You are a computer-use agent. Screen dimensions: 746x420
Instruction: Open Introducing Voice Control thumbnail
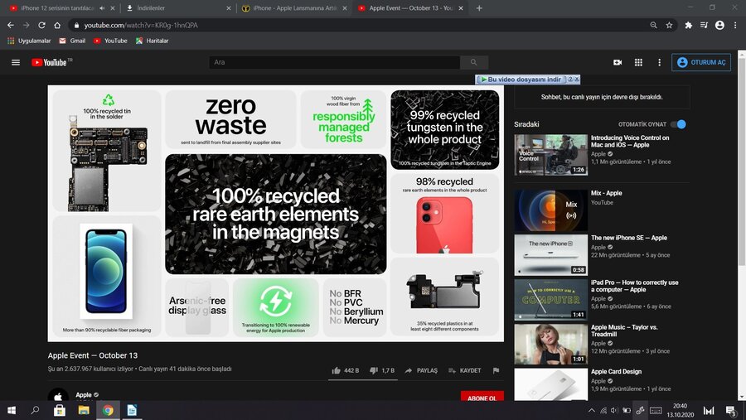point(551,155)
